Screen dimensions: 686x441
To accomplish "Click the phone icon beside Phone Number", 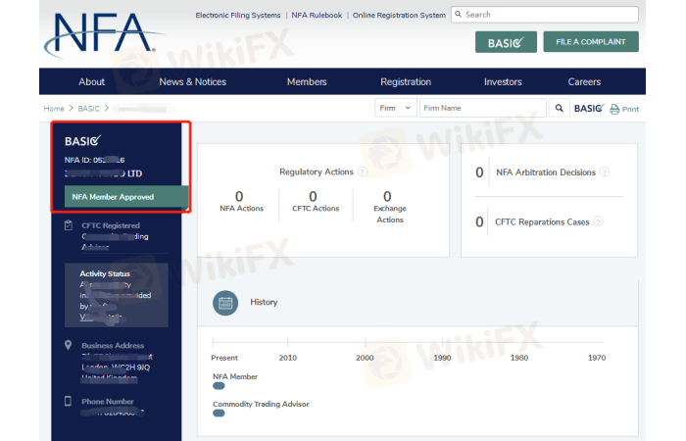I will (x=68, y=401).
